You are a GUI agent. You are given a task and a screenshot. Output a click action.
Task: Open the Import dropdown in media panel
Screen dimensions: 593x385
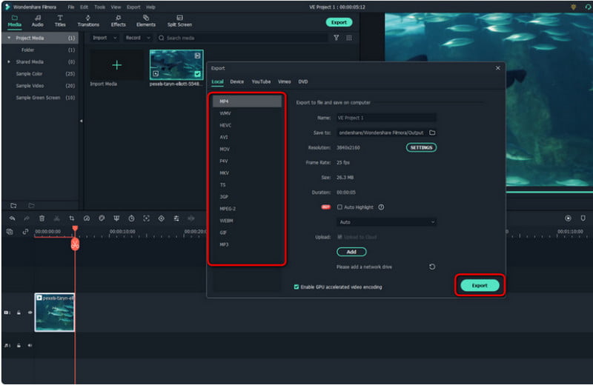click(x=102, y=38)
